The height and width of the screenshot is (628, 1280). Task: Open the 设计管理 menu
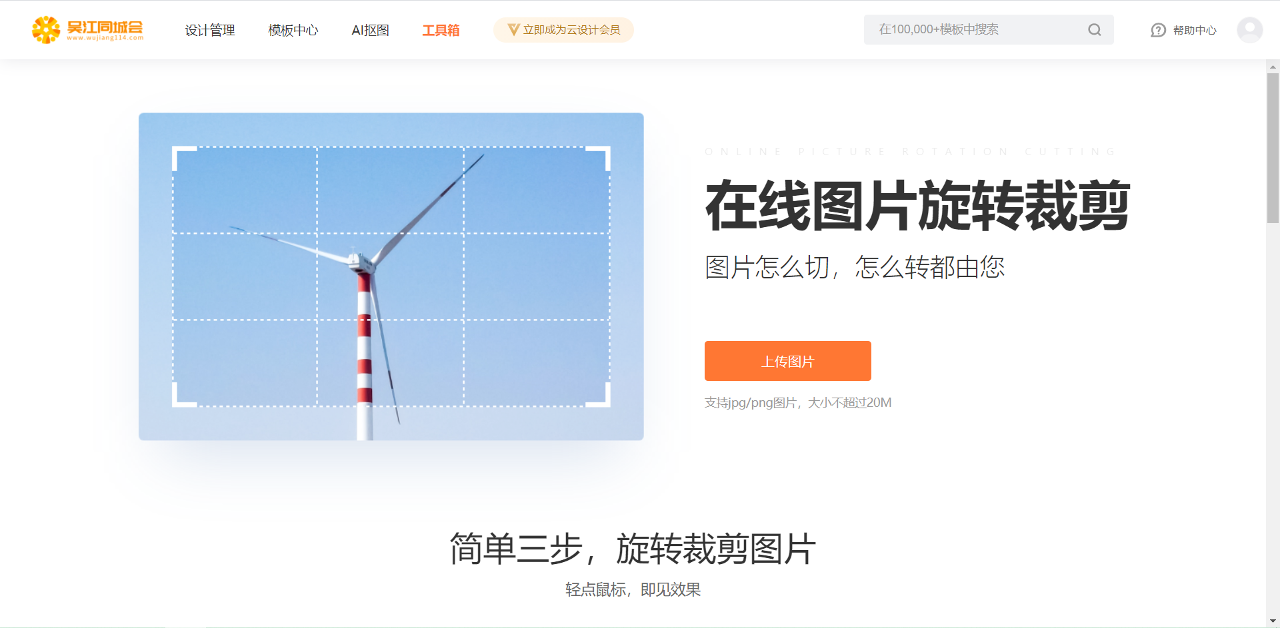coord(210,30)
